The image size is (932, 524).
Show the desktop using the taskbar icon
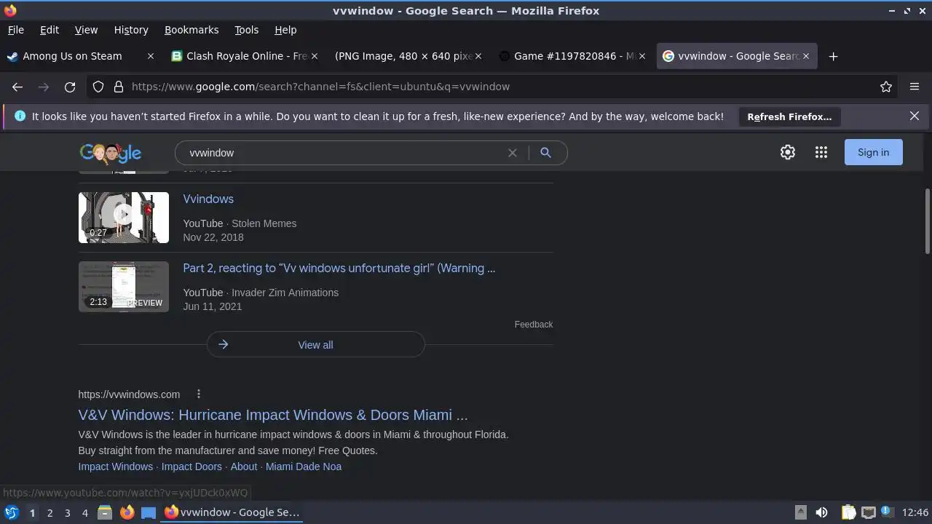point(149,512)
